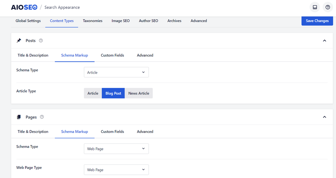Screen dimensions: 336x178
Task: Open the Posts Schema Type dropdown
Action: point(116,72)
